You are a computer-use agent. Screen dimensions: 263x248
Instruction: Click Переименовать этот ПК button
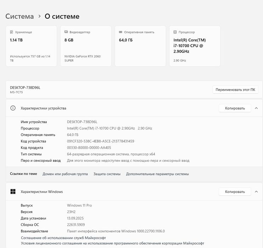(x=235, y=90)
